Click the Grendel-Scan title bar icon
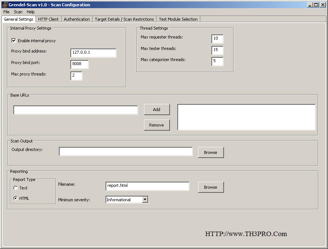Viewport: 328px width, 249px height. (5, 5)
